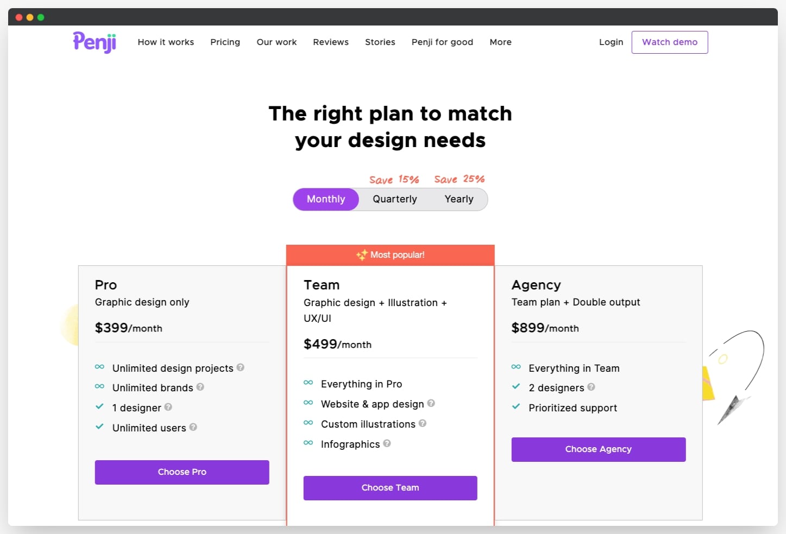Click help icon next to Unlimited users
Viewport: 786px width, 534px height.
click(x=193, y=427)
